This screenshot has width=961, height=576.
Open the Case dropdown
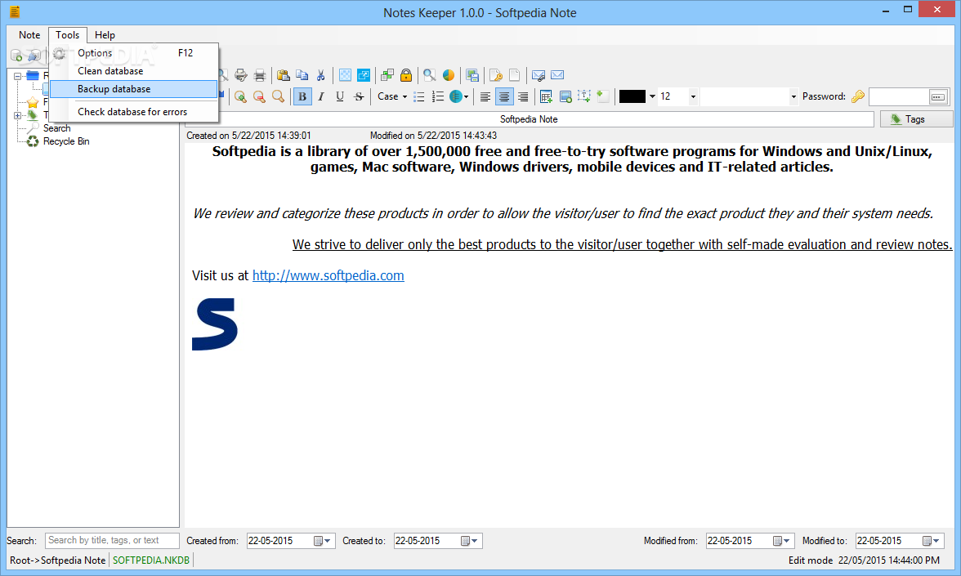click(x=392, y=96)
